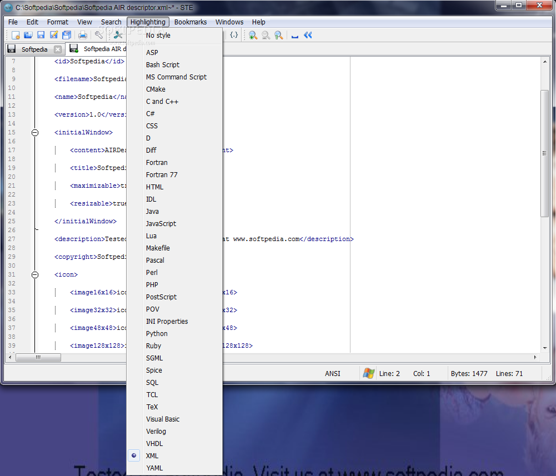556x476 pixels.
Task: Click the STE application icon in title bar
Action: pyautogui.click(x=8, y=7)
